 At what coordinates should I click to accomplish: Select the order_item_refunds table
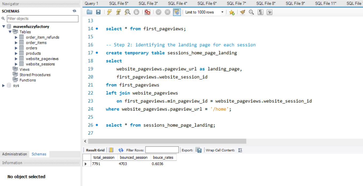[x=43, y=37]
